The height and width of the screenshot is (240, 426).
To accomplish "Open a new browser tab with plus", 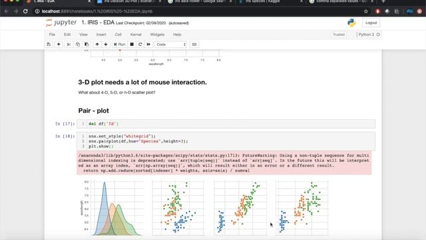I will pyautogui.click(x=383, y=1).
